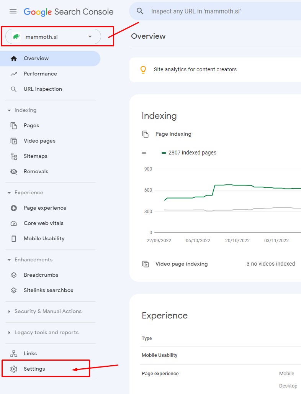
Task: Open Core web vitals report
Action: click(50, 223)
